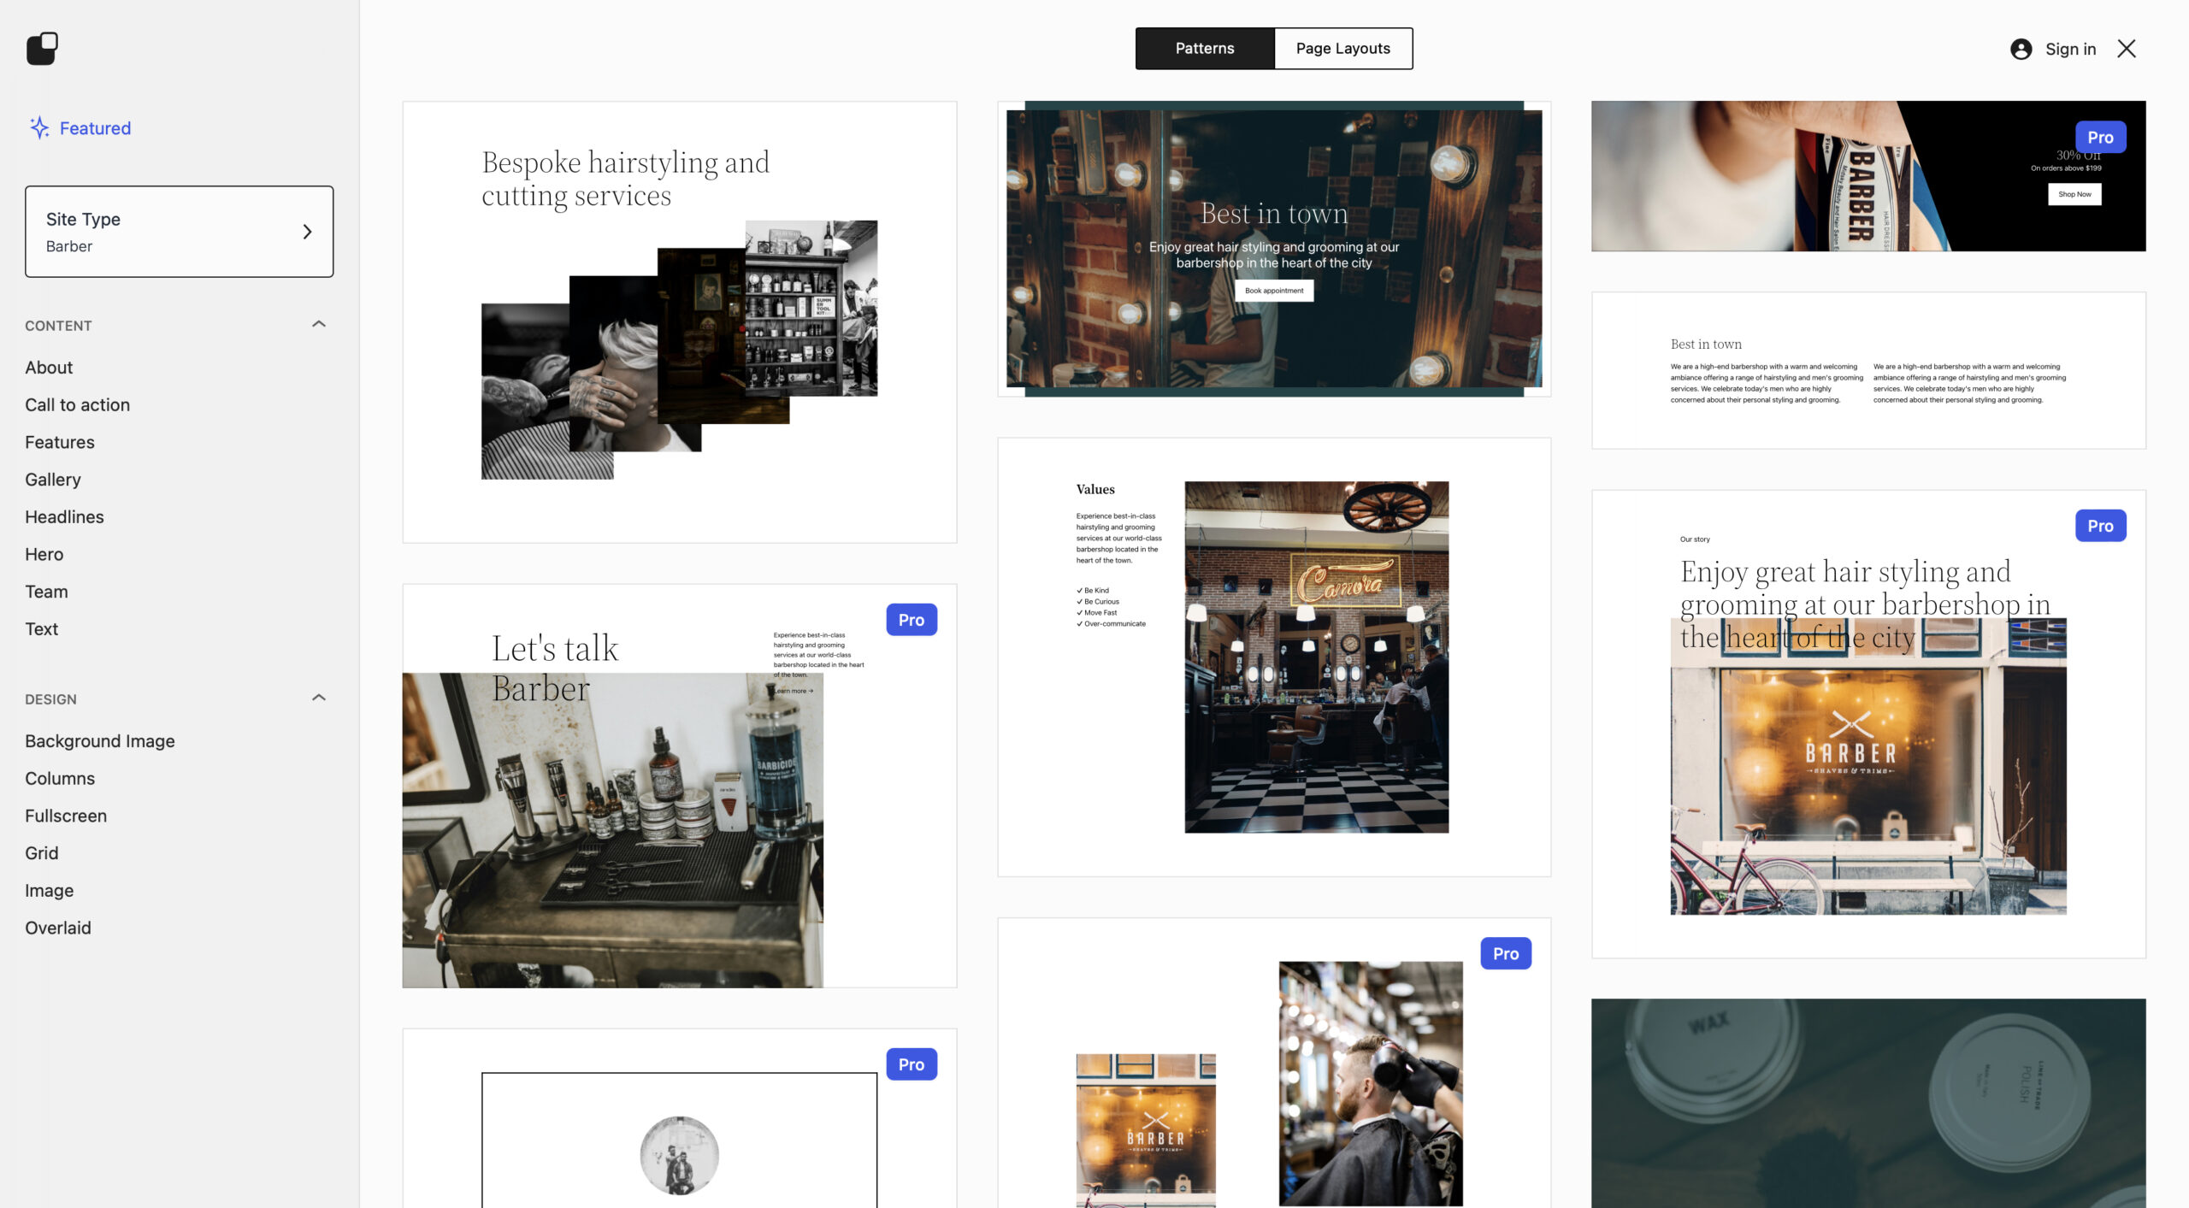
Task: Select the Team category
Action: [x=46, y=592]
